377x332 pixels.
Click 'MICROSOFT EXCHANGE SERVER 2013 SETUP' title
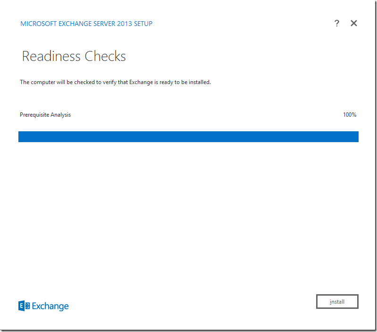[86, 24]
